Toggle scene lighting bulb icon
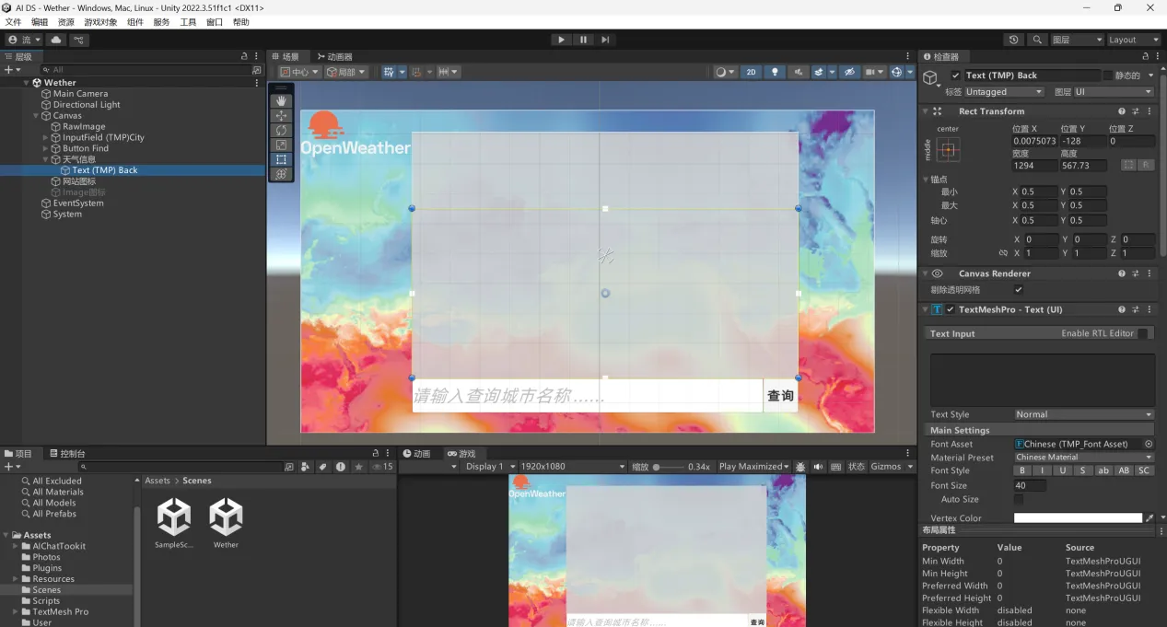The height and width of the screenshot is (627, 1167). (x=775, y=72)
